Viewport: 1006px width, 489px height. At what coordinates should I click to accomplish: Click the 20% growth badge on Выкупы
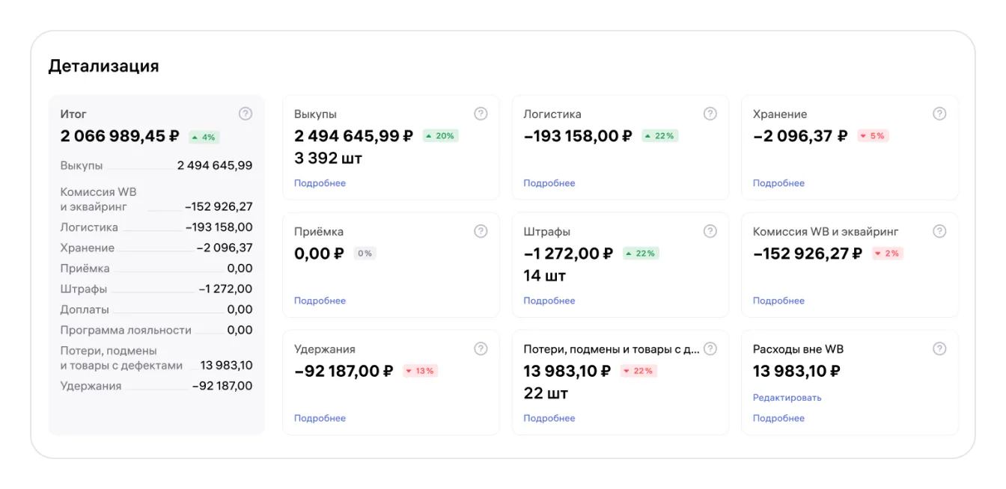(x=440, y=136)
